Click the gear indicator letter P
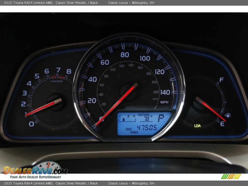 pyautogui.click(x=161, y=118)
